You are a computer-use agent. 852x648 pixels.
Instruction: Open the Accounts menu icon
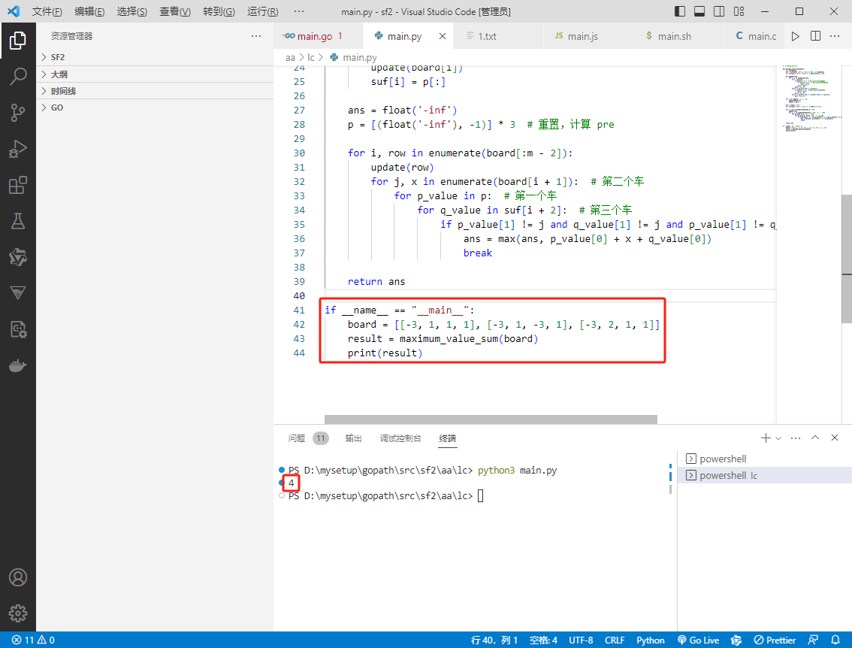pos(18,577)
